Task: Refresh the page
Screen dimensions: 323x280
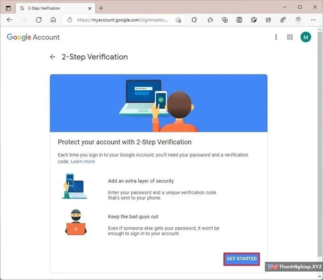Action: click(x=38, y=20)
